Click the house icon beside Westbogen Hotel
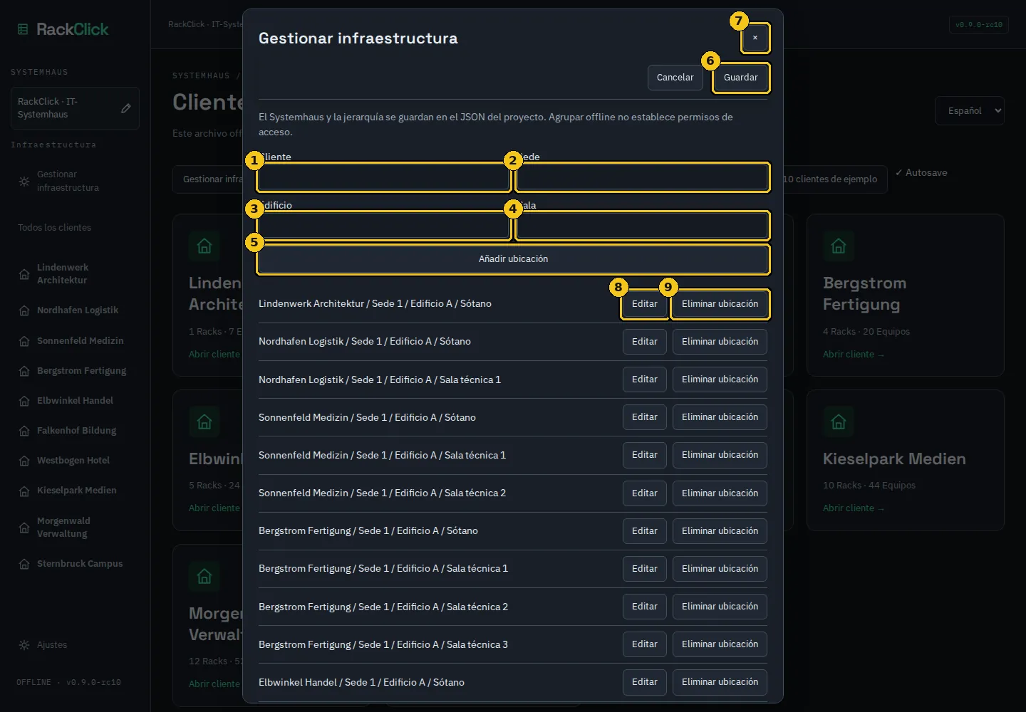This screenshot has width=1026, height=712. 24,461
